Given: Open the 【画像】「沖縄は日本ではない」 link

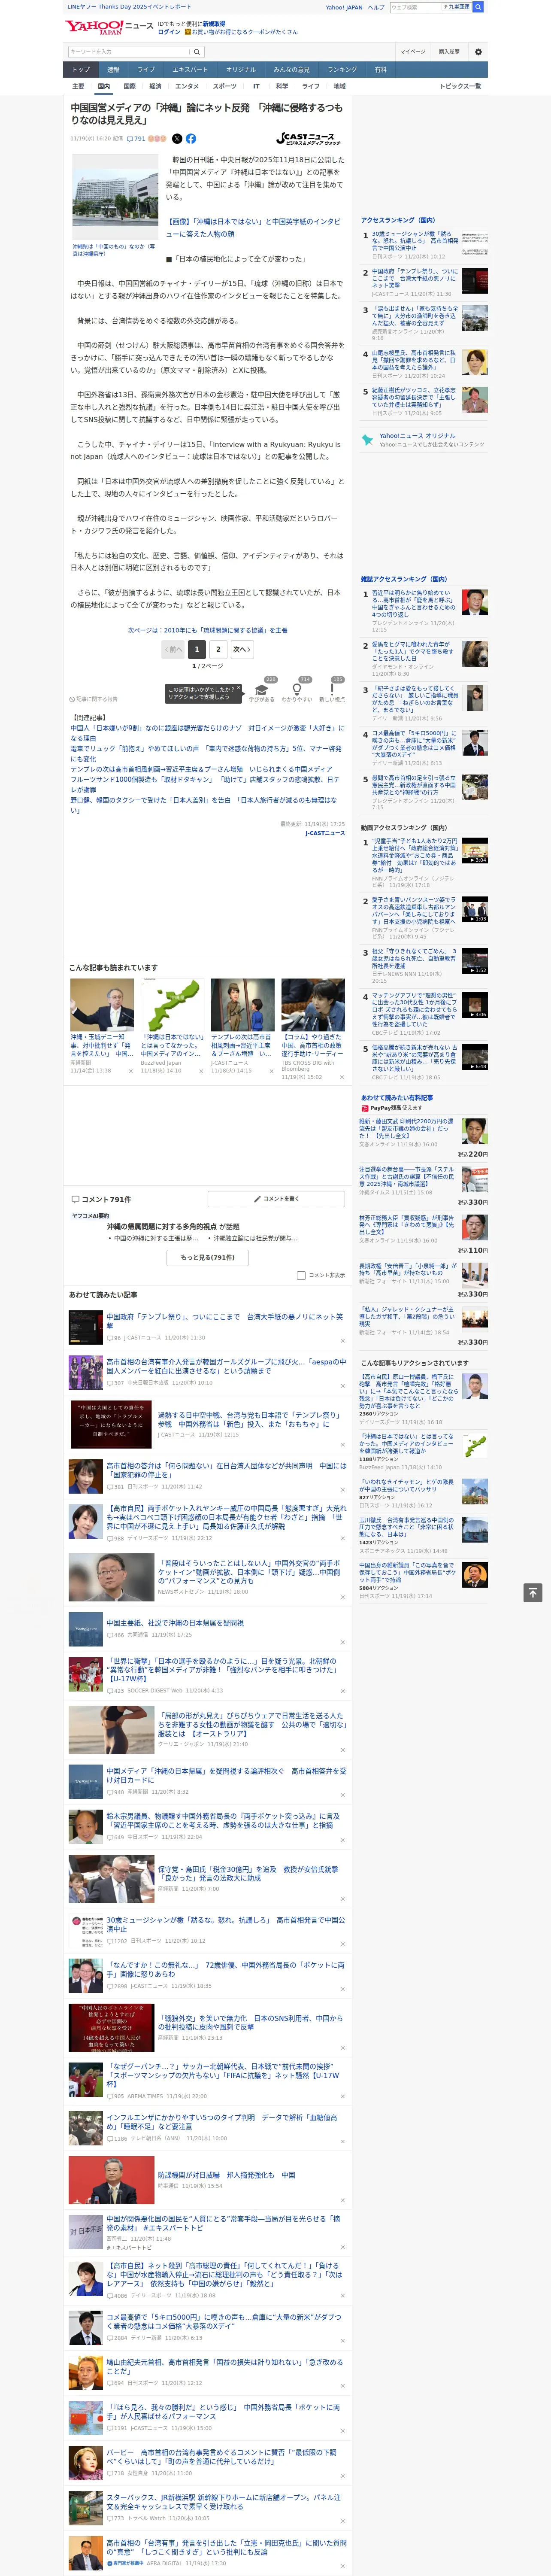Looking at the screenshot, I should click(x=253, y=228).
